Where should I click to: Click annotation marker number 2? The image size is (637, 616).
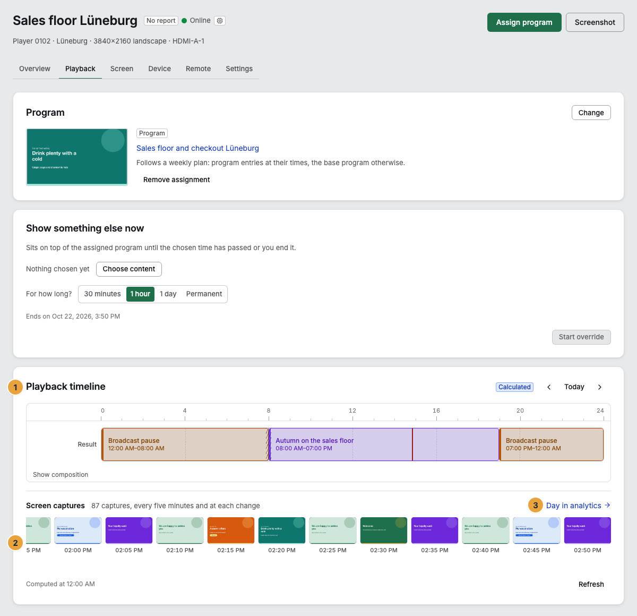point(15,543)
